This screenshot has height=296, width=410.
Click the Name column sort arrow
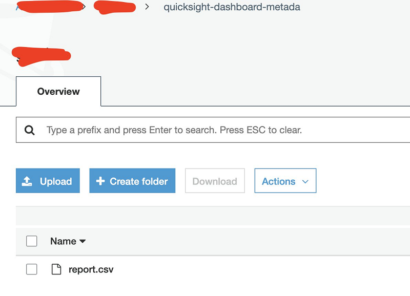pos(83,241)
